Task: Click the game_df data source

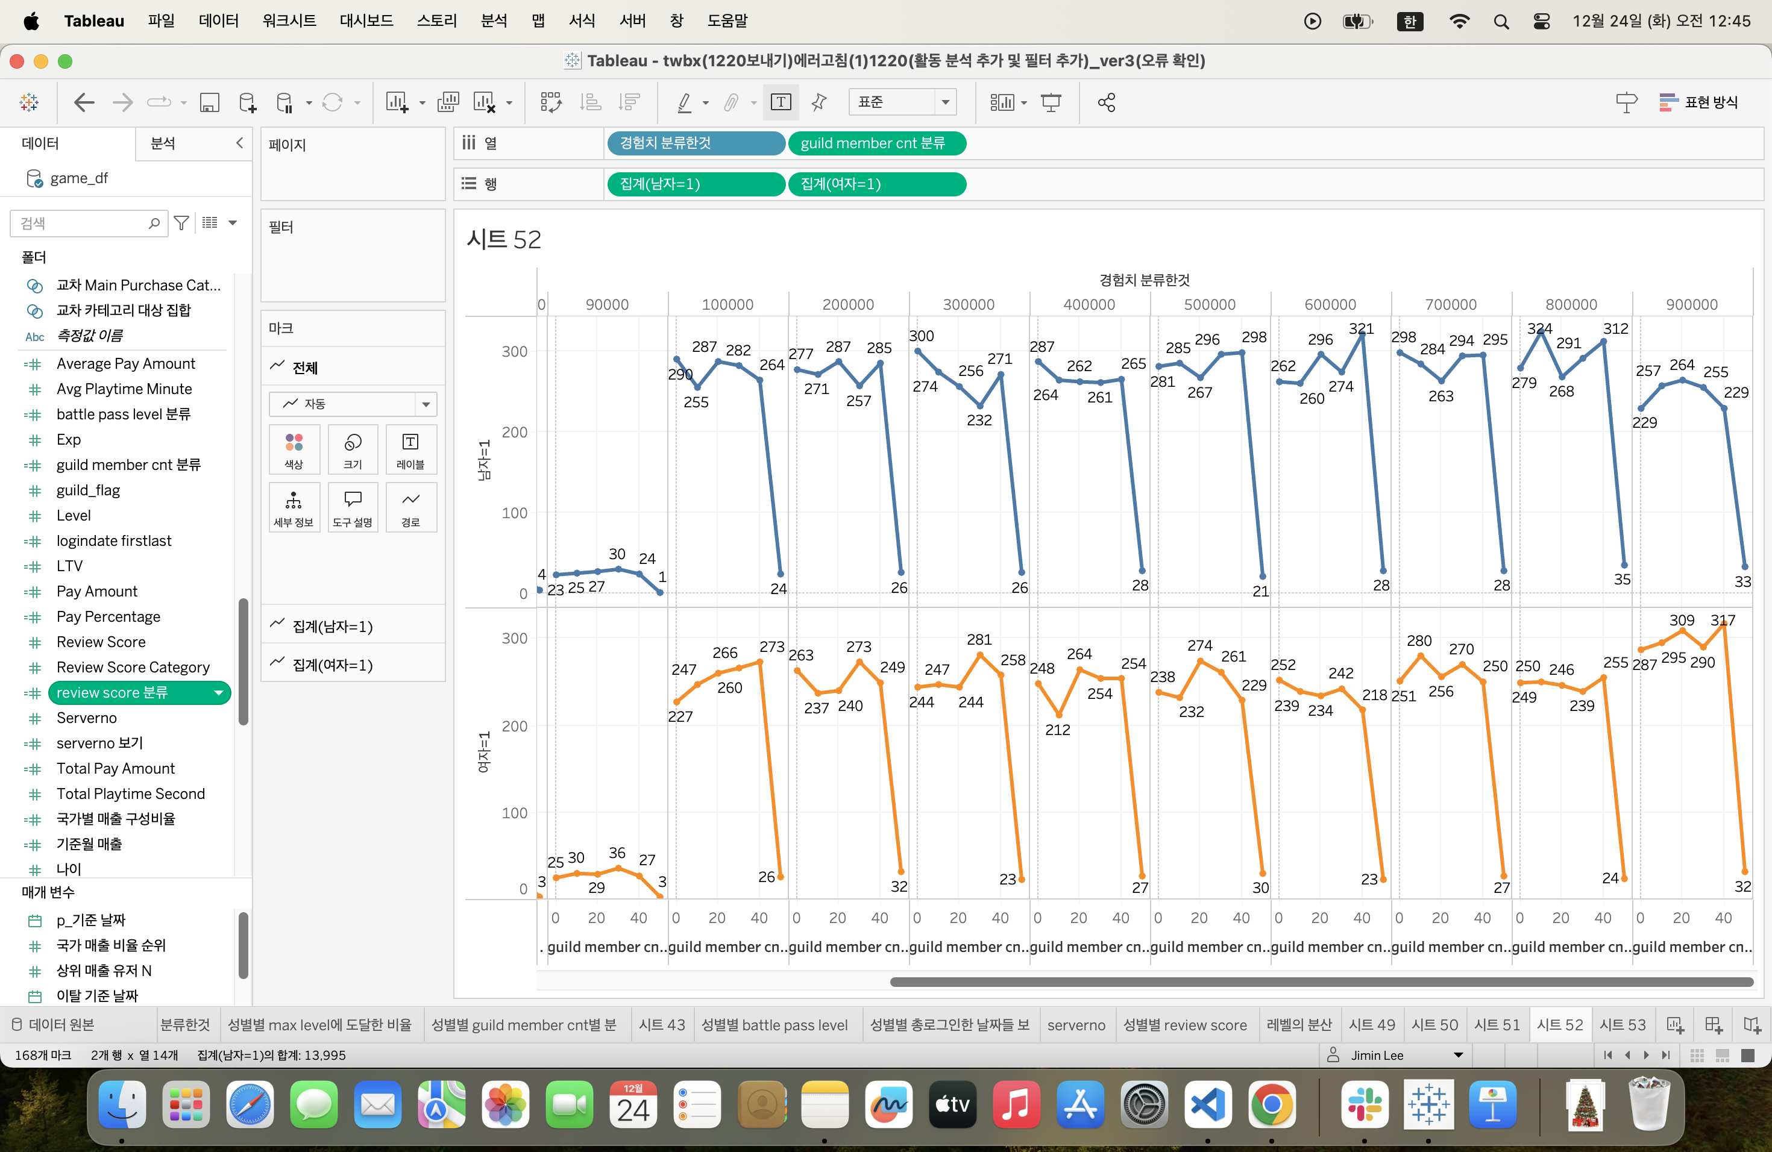Action: point(78,178)
